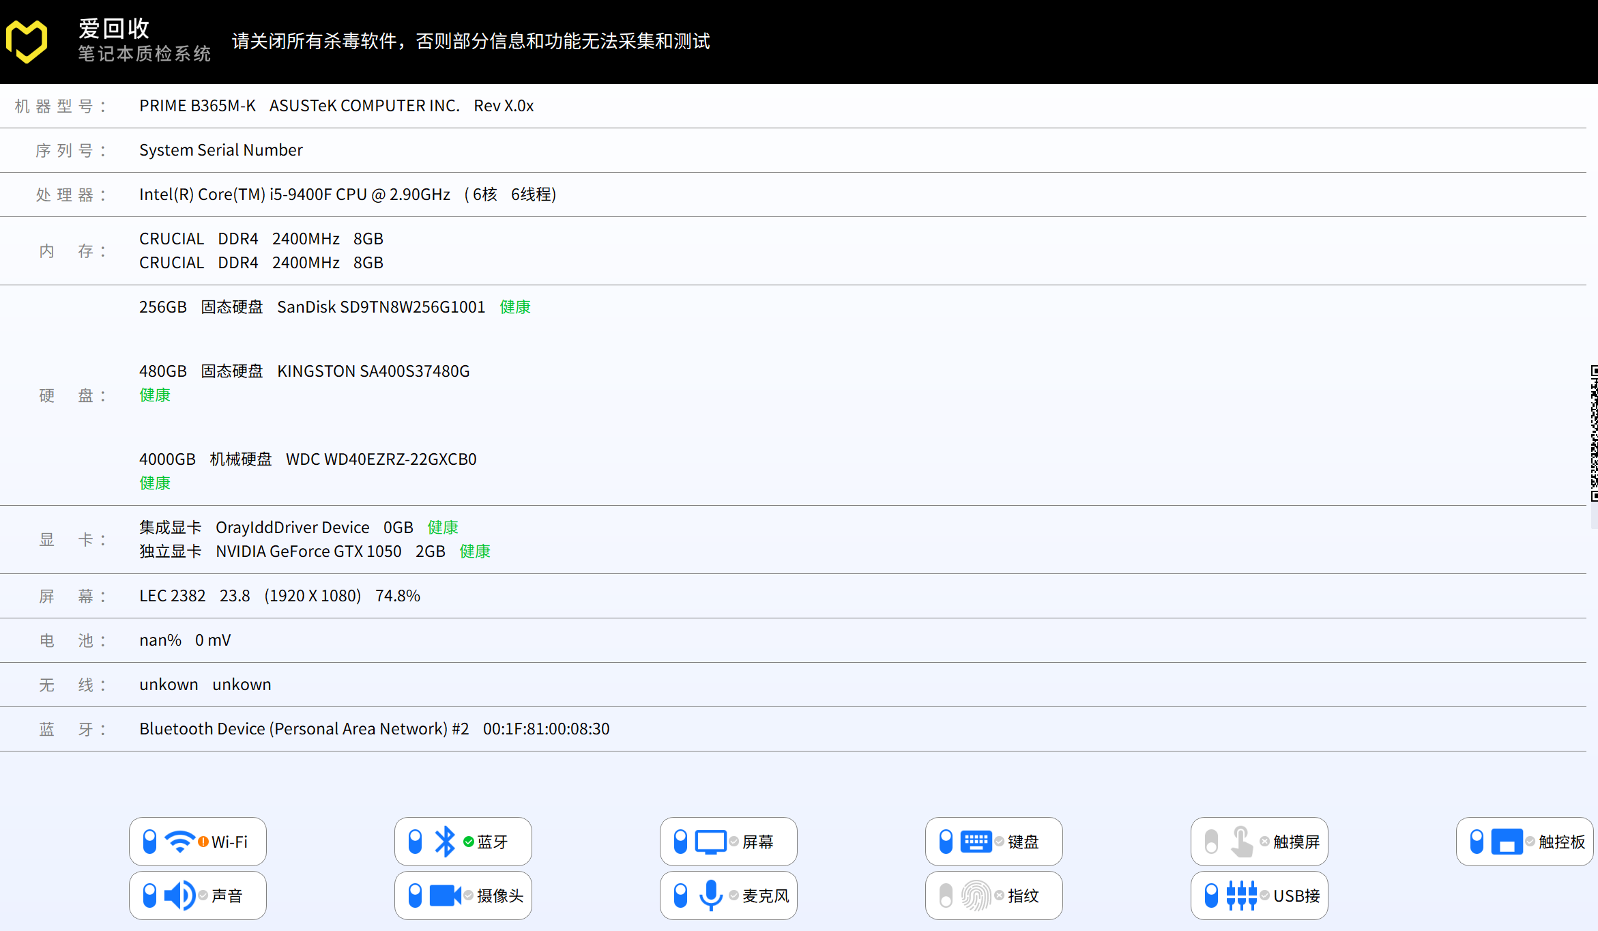Click the mouse indicator in the USB接 button

1212,896
